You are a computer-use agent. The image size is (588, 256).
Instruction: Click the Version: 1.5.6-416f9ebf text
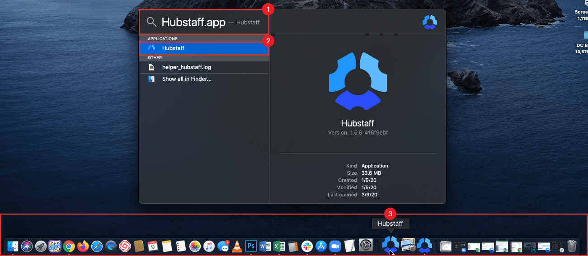click(x=358, y=132)
